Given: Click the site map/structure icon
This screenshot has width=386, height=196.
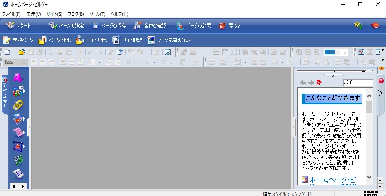Looking at the screenshot, I should pyautogui.click(x=168, y=52).
